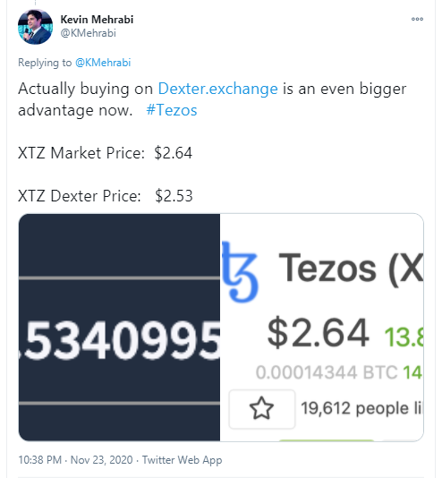Click the star favorite icon in image
The image size is (442, 478).
click(261, 408)
